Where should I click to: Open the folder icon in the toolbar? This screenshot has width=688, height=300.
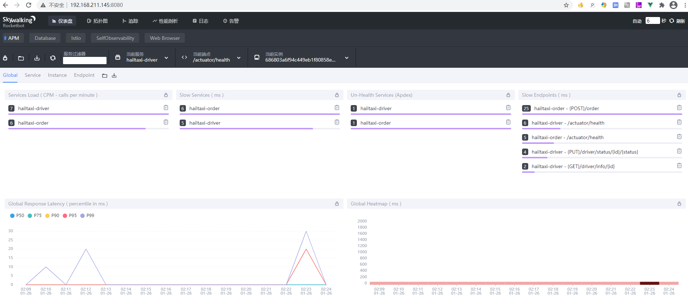click(x=21, y=58)
